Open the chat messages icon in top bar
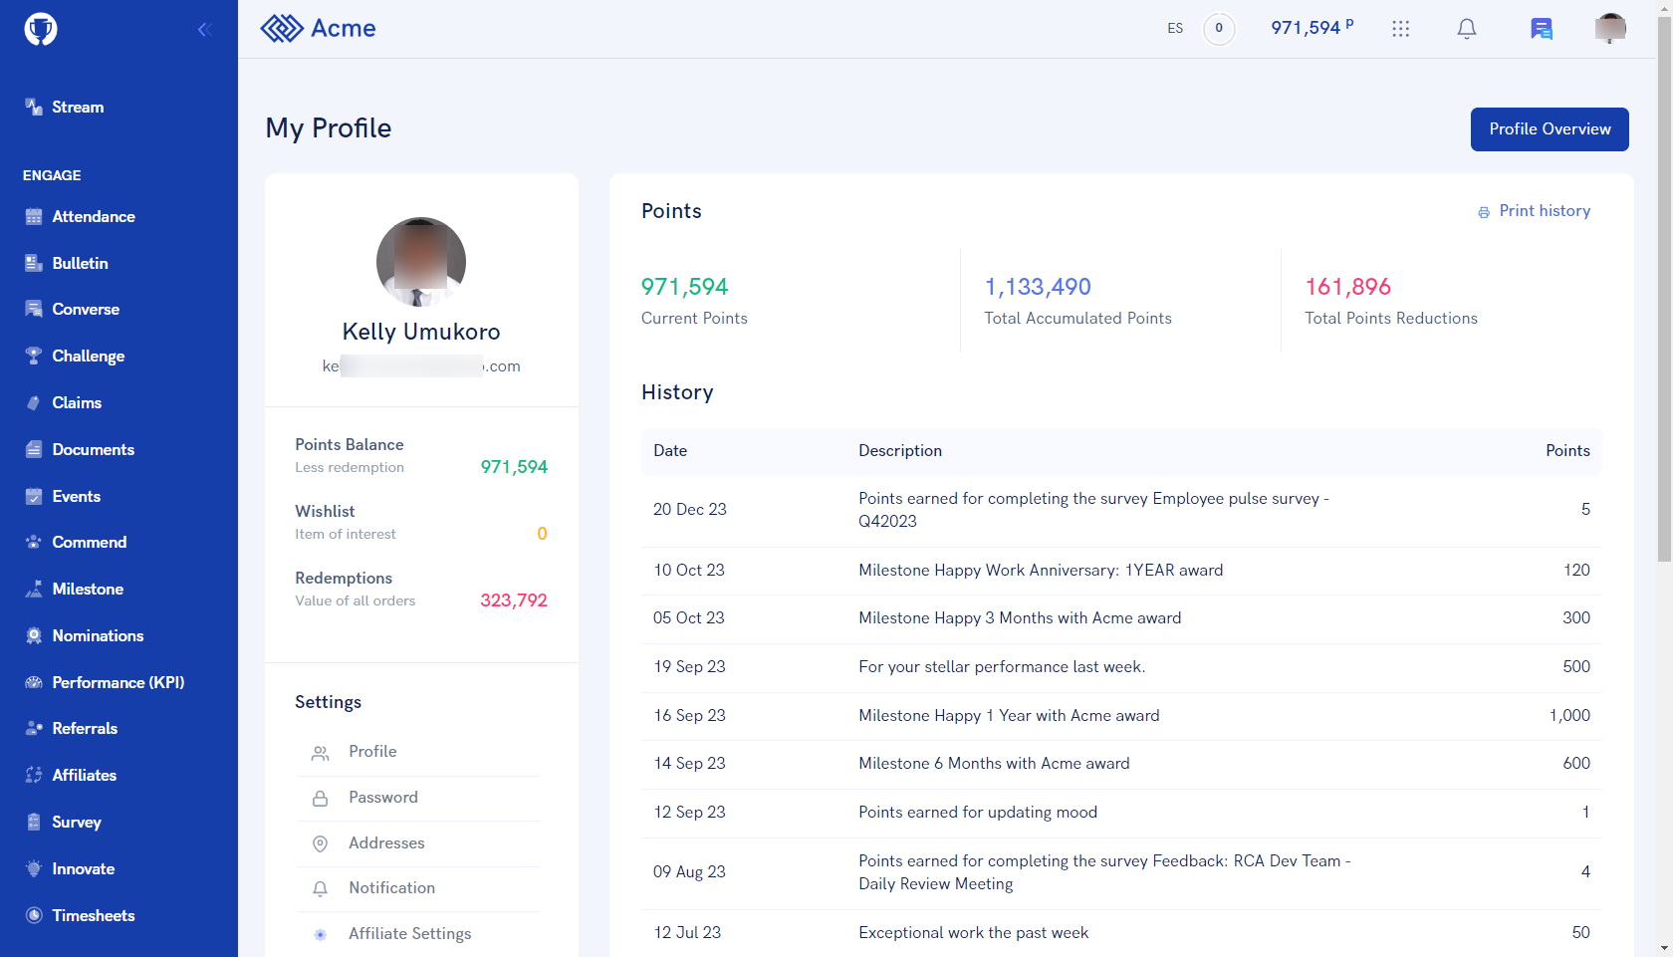The image size is (1673, 957). pyautogui.click(x=1540, y=29)
